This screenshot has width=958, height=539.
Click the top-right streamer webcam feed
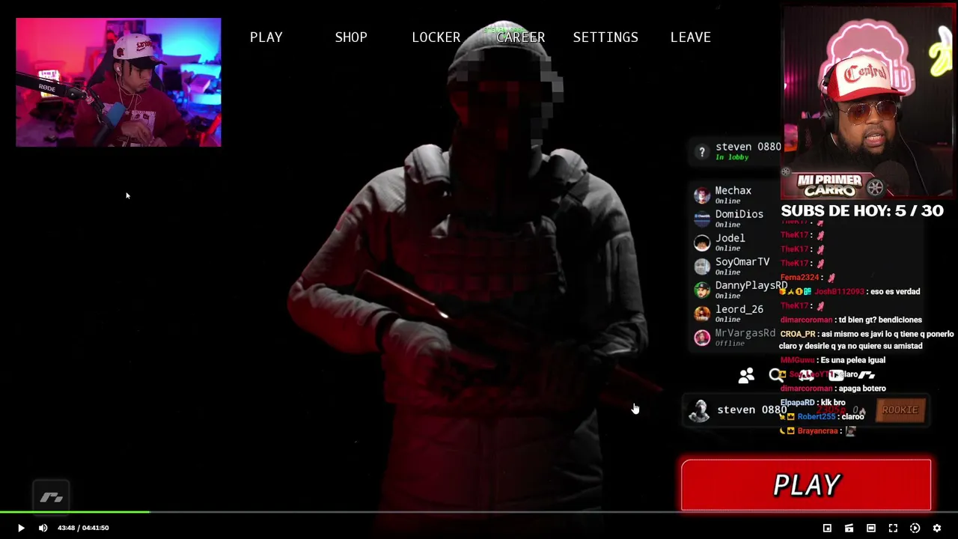(x=868, y=101)
